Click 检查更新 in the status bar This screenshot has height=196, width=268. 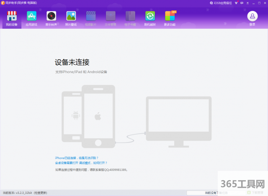[41, 193]
